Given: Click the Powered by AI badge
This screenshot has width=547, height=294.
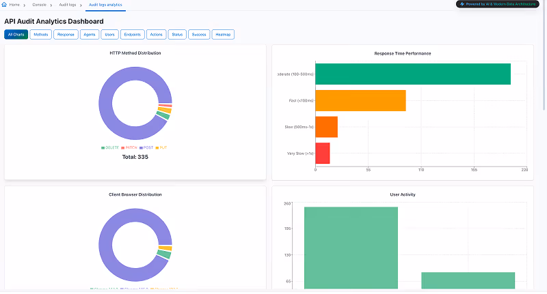Looking at the screenshot, I should [x=498, y=4].
